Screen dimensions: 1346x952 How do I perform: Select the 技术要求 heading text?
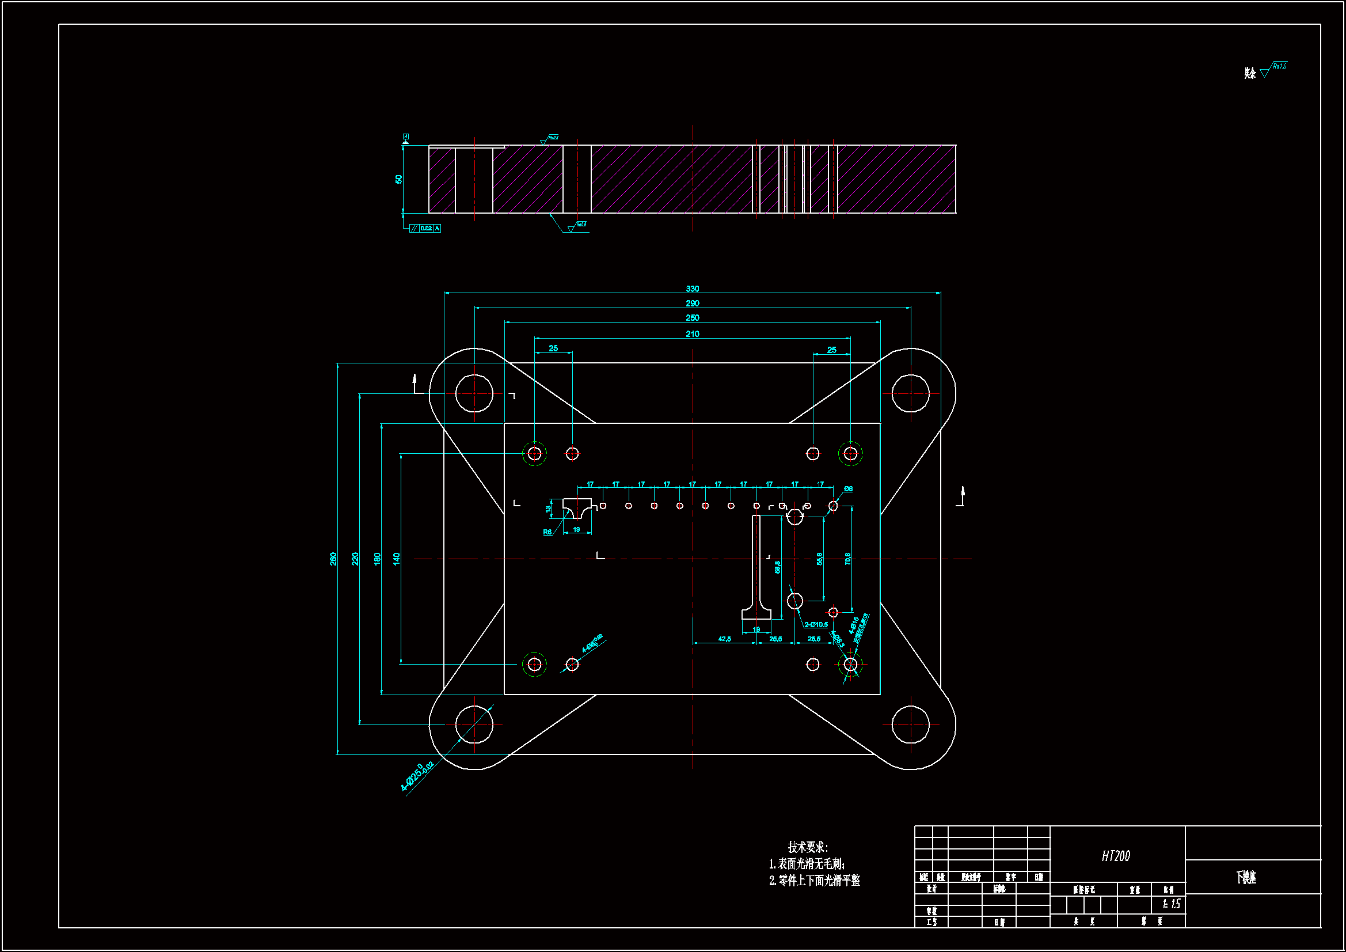807,847
